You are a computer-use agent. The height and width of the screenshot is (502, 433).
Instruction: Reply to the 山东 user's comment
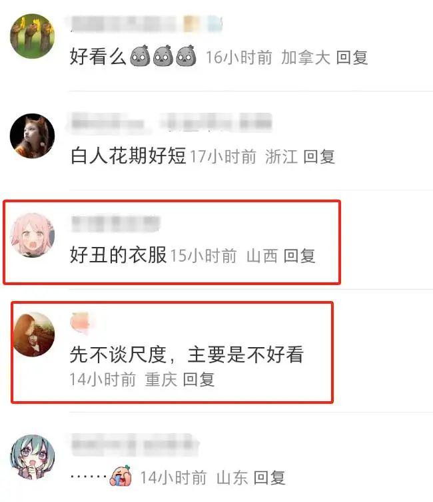click(x=269, y=478)
